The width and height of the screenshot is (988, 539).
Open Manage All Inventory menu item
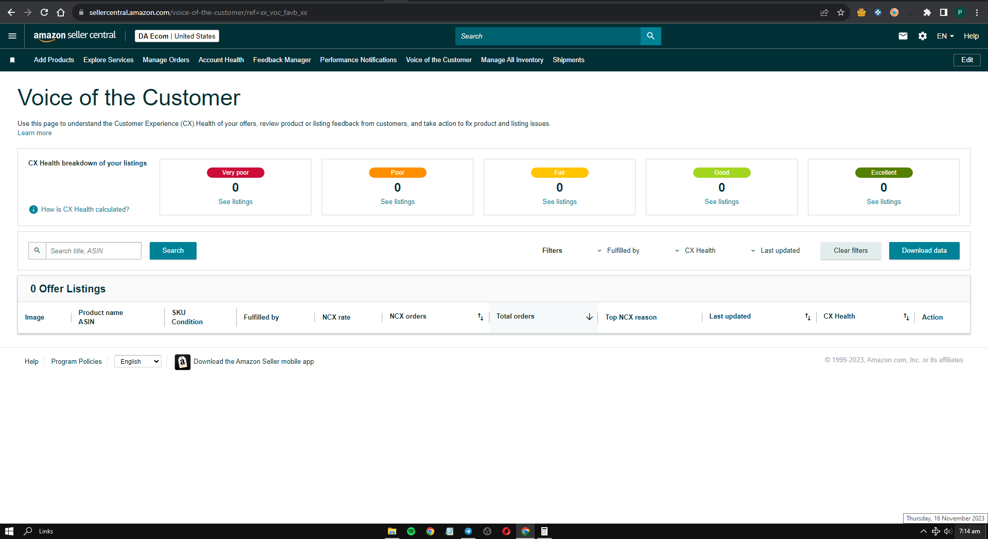(x=513, y=60)
